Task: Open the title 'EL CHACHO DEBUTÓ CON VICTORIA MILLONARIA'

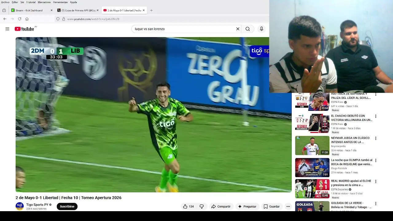Action: click(x=352, y=118)
